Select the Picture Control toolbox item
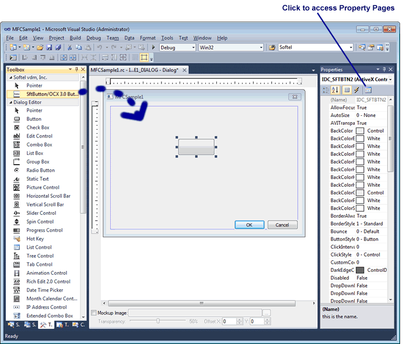 tap(43, 187)
